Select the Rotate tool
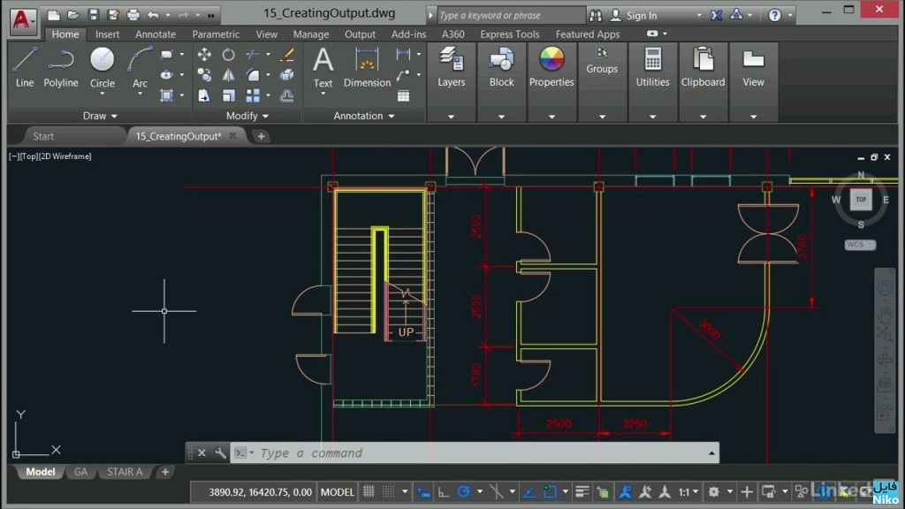The width and height of the screenshot is (905, 509). point(229,55)
